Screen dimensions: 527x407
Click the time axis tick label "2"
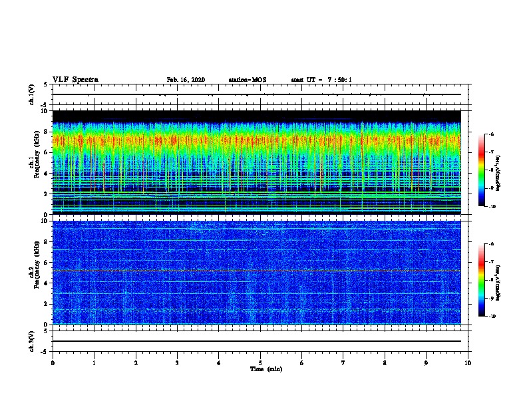pyautogui.click(x=136, y=362)
